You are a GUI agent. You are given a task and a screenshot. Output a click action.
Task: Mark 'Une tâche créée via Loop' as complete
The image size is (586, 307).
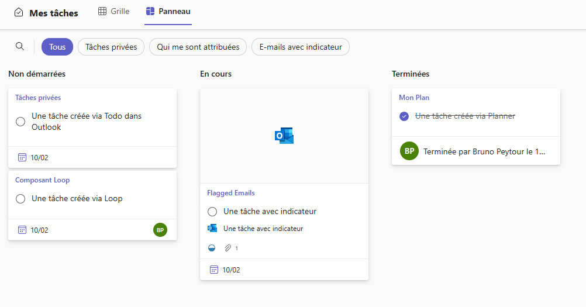[20, 199]
